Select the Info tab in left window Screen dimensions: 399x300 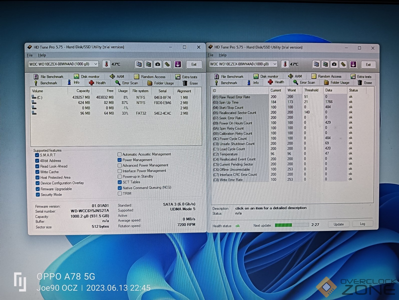tap(74, 82)
